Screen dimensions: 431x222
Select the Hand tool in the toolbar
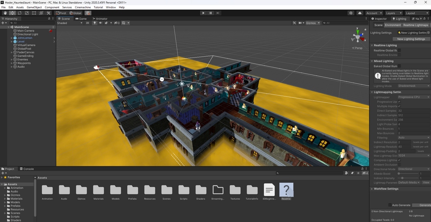5,13
